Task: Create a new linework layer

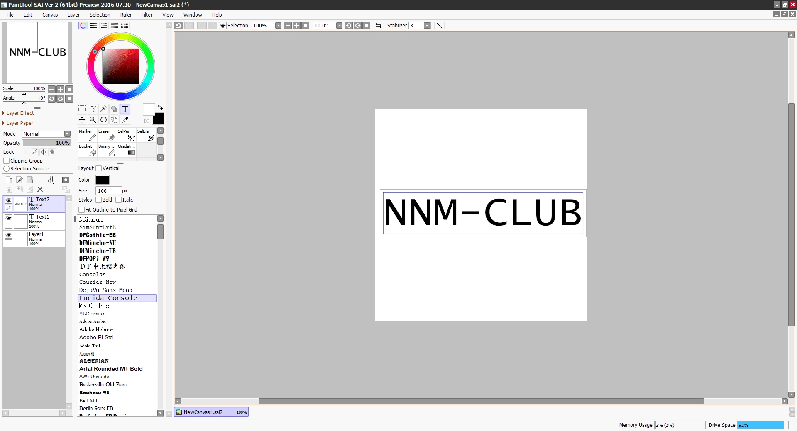Action: tap(20, 180)
